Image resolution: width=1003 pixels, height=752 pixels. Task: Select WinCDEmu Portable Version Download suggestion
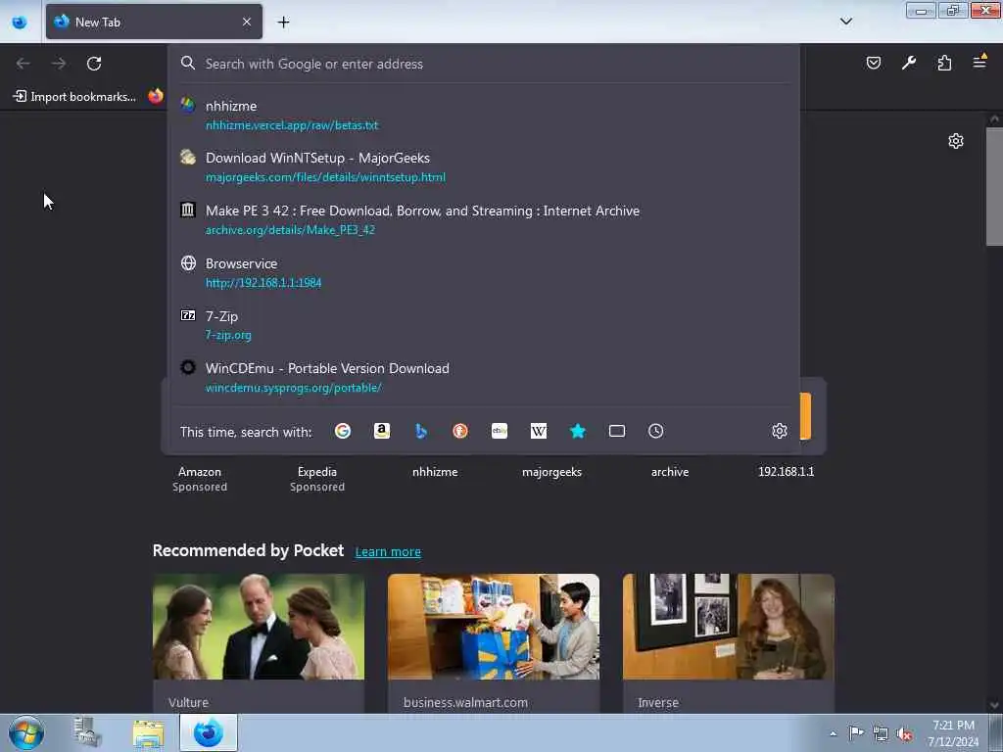click(x=484, y=377)
